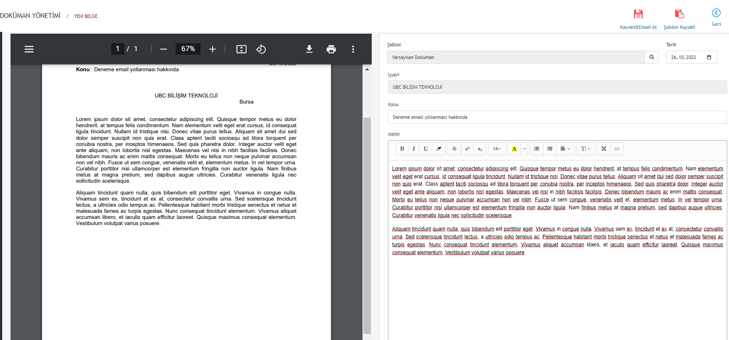Apply the yellow highlight color swatch
This screenshot has width=729, height=340.
coord(514,149)
